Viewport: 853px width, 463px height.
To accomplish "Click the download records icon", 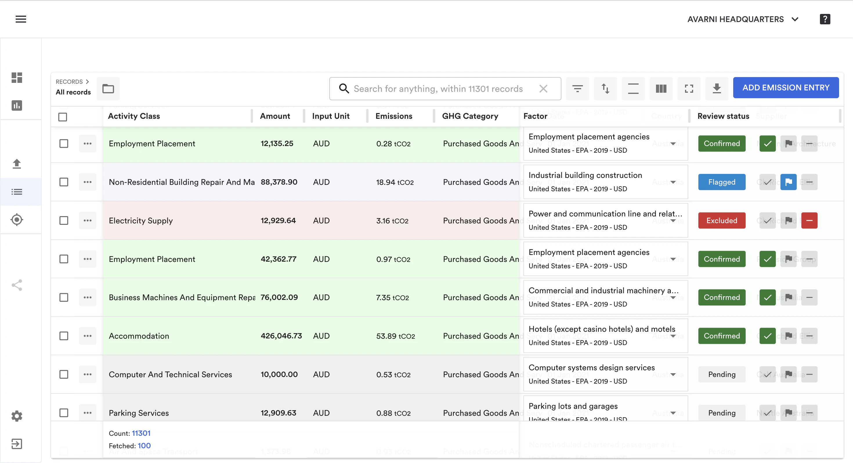I will tap(717, 88).
